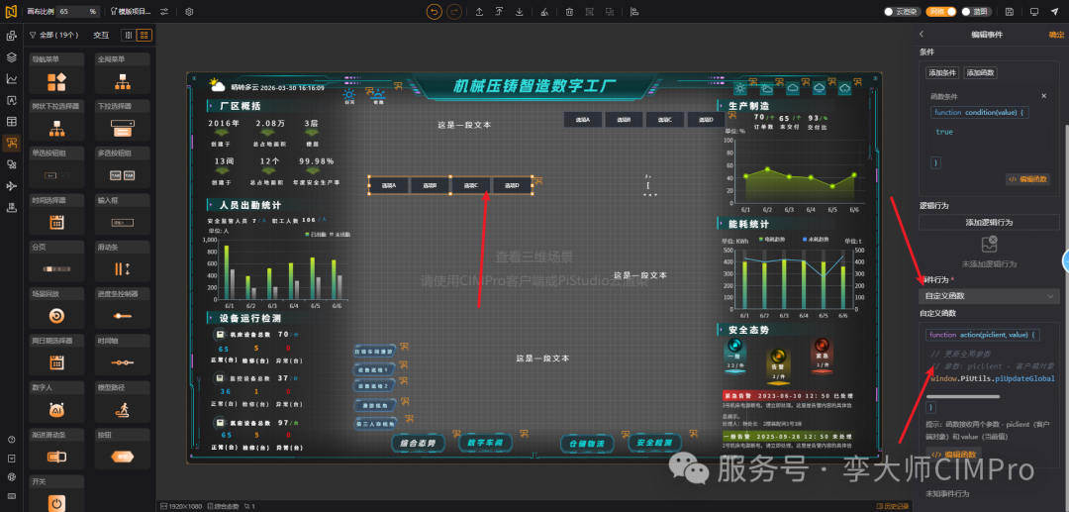This screenshot has width=1069, height=512.
Task: Select the 模型路径 component
Action: click(x=124, y=401)
